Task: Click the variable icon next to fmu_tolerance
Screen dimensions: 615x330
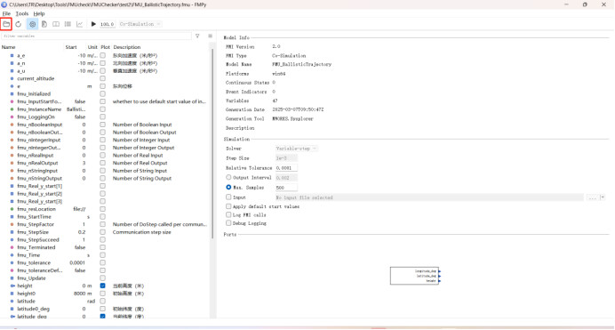Action: click(12, 263)
